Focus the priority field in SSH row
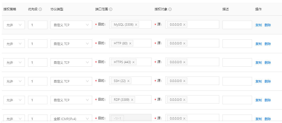The height and width of the screenshot is (123, 282). (38, 81)
